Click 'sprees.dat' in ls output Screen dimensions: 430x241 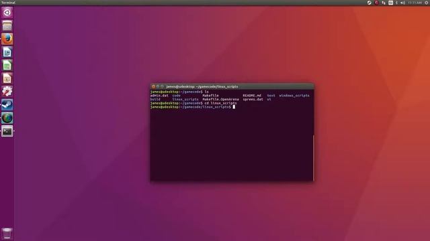tap(253, 100)
